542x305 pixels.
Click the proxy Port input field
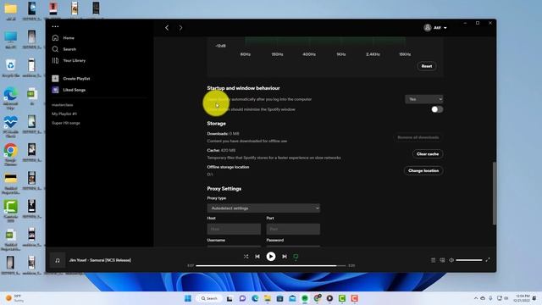click(x=293, y=229)
